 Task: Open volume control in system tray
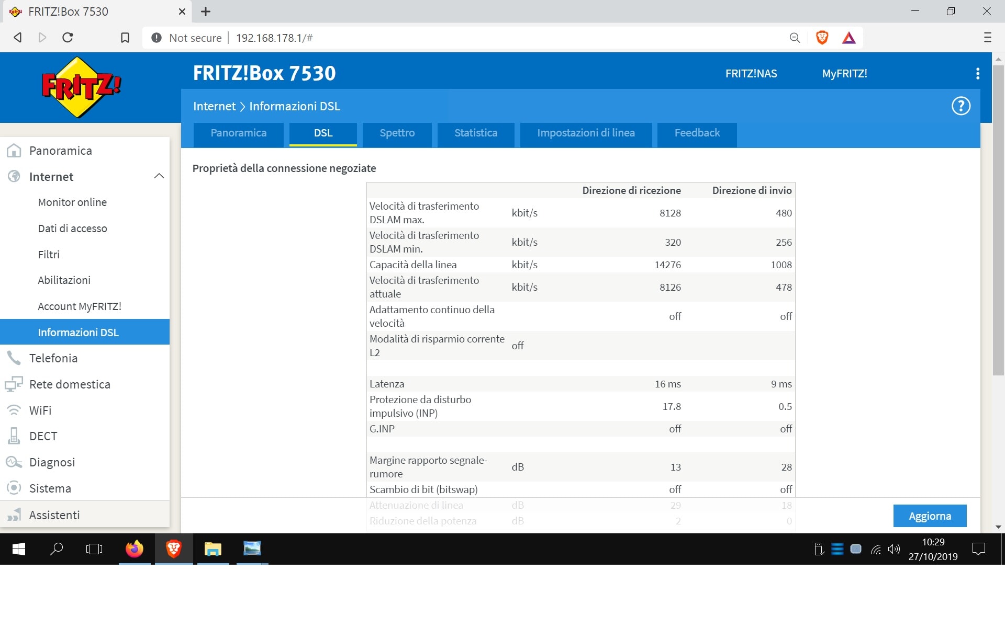tap(894, 549)
